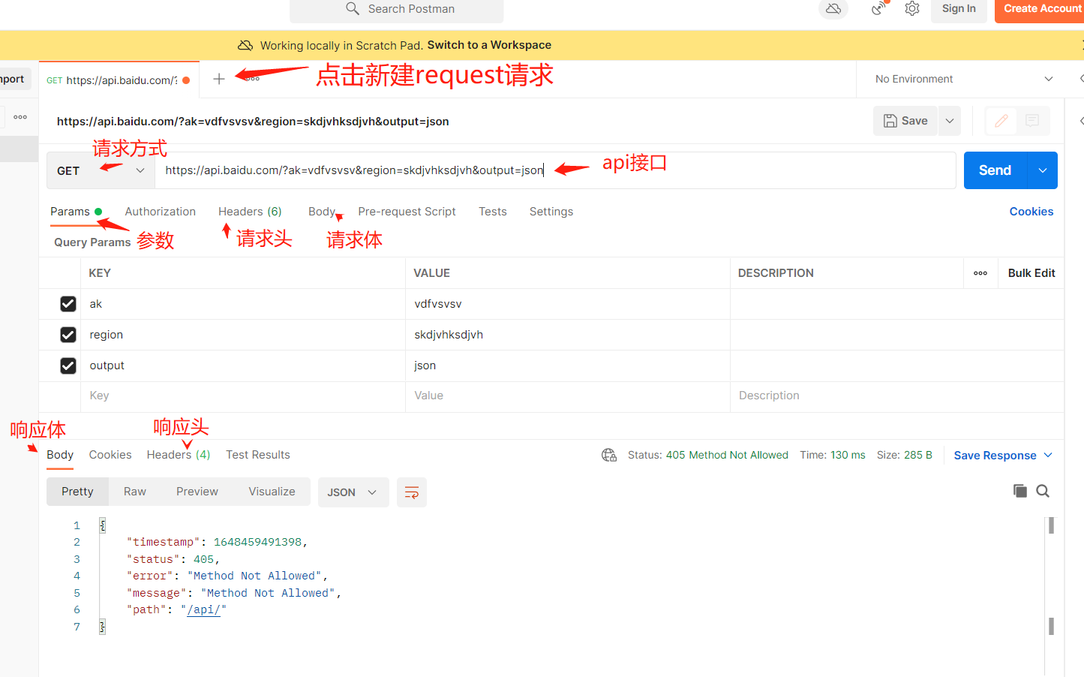Click the request URL input field

555,170
